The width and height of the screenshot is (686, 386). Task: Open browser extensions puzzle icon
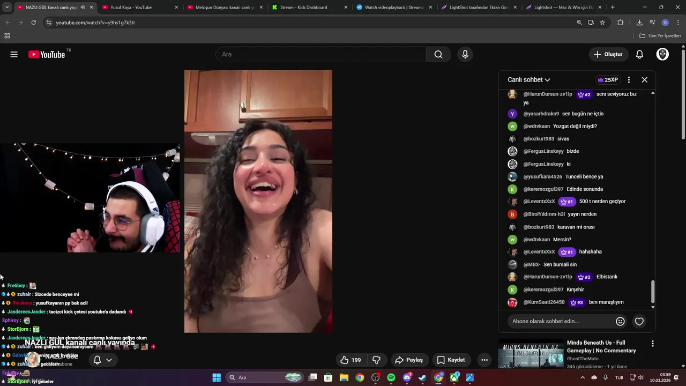pos(621,23)
